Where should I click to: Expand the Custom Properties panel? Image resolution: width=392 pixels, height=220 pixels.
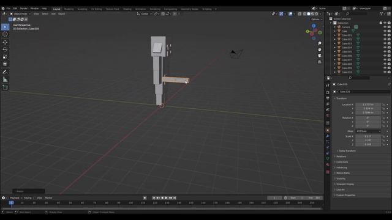[x=345, y=195]
